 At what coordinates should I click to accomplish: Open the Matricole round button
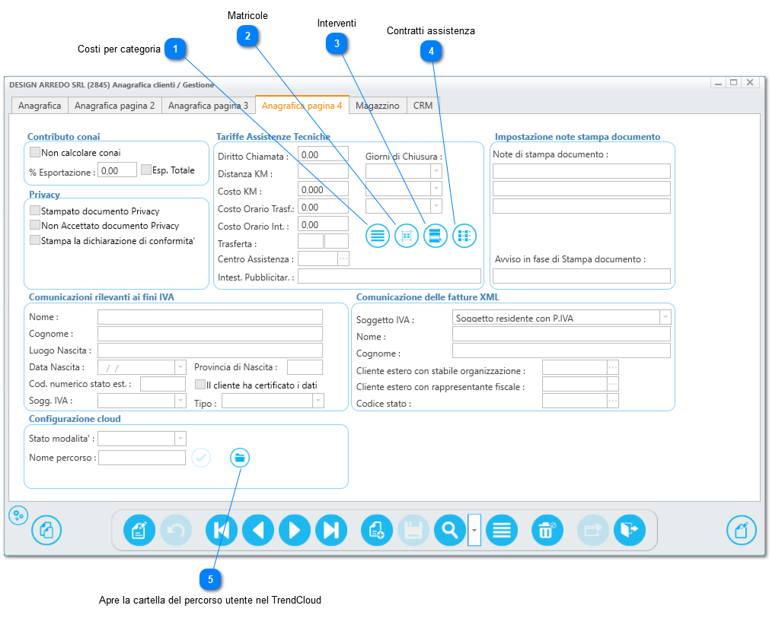(x=407, y=236)
